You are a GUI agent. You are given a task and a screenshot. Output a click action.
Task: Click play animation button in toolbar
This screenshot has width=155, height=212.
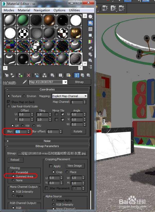(113, 9)
